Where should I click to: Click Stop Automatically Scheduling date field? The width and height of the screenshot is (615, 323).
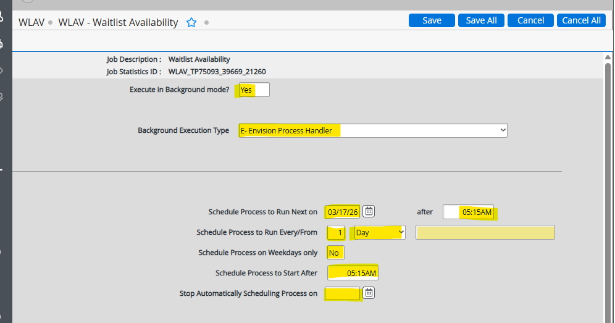[342, 293]
